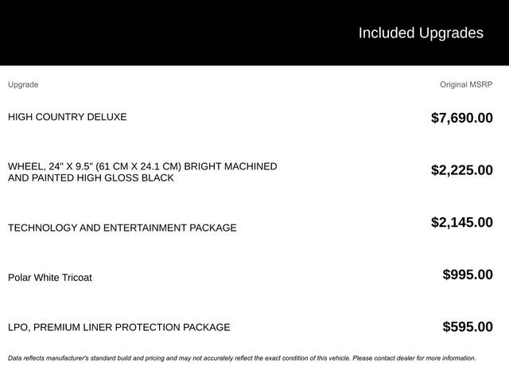
Task: Click the 'AND PAINTED HIGH GLOSS BLACK' line
Action: coord(91,178)
